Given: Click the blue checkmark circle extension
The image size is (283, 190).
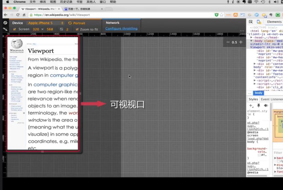Looking at the screenshot, I should pos(256,15).
